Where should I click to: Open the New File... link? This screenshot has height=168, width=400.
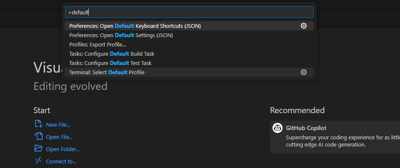(x=58, y=125)
